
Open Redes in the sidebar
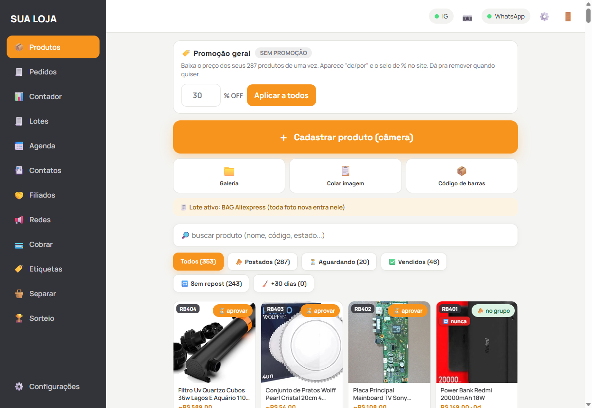53,219
